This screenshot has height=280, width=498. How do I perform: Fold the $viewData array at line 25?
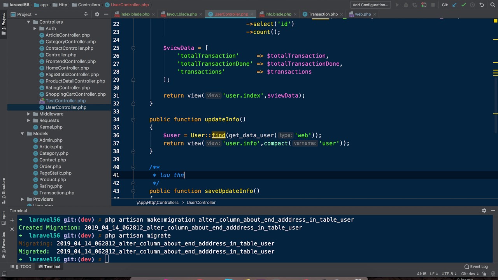(133, 48)
